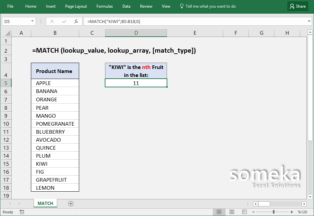Select the Page Layout view icon in status bar
The height and width of the screenshot is (216, 314).
point(232,212)
